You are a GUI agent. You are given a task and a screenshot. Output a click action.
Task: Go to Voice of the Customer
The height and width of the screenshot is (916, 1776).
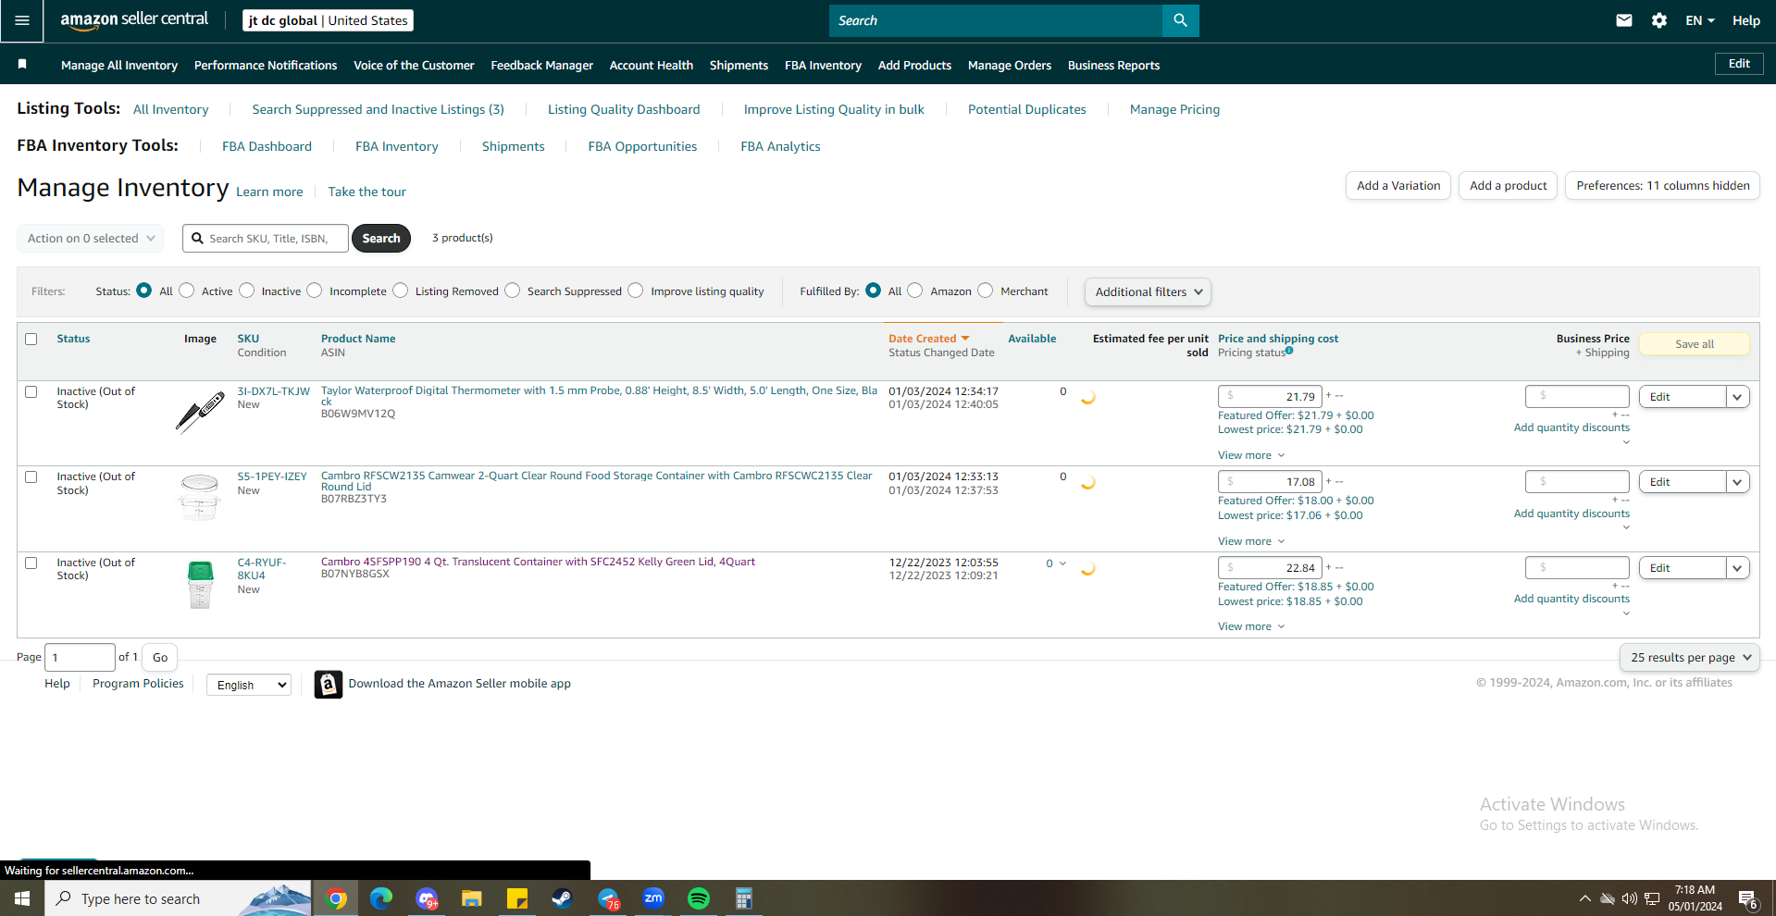414,65
